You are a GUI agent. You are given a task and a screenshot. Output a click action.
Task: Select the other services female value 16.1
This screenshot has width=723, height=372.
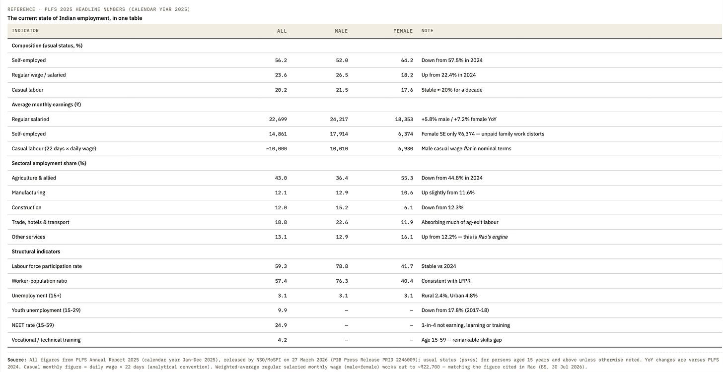407,237
